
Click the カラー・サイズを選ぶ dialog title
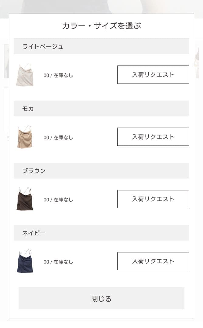pyautogui.click(x=101, y=26)
